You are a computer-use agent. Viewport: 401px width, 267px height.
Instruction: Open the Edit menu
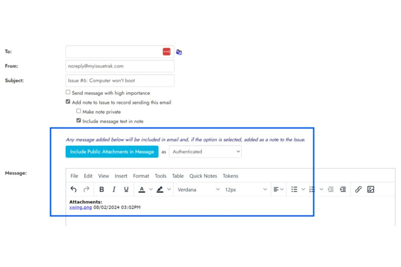pos(88,176)
